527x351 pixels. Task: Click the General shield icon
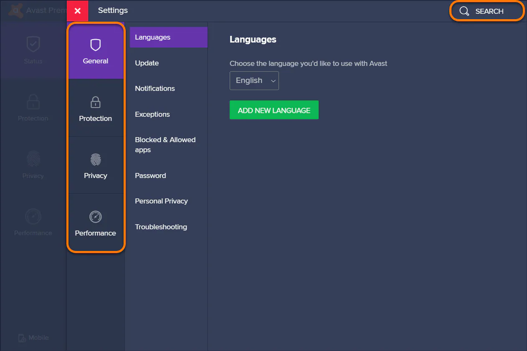click(x=96, y=45)
